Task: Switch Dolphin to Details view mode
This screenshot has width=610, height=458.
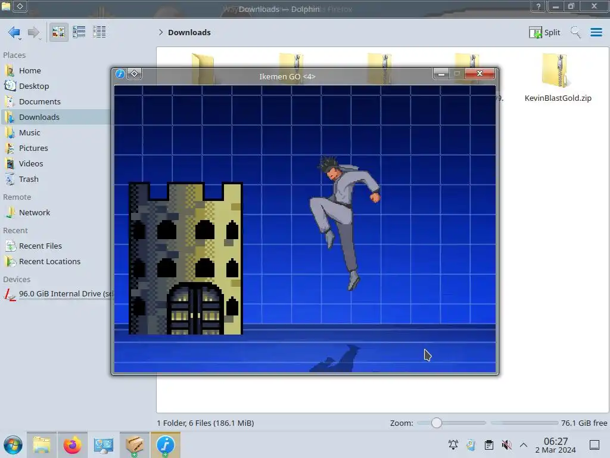Action: (x=99, y=32)
